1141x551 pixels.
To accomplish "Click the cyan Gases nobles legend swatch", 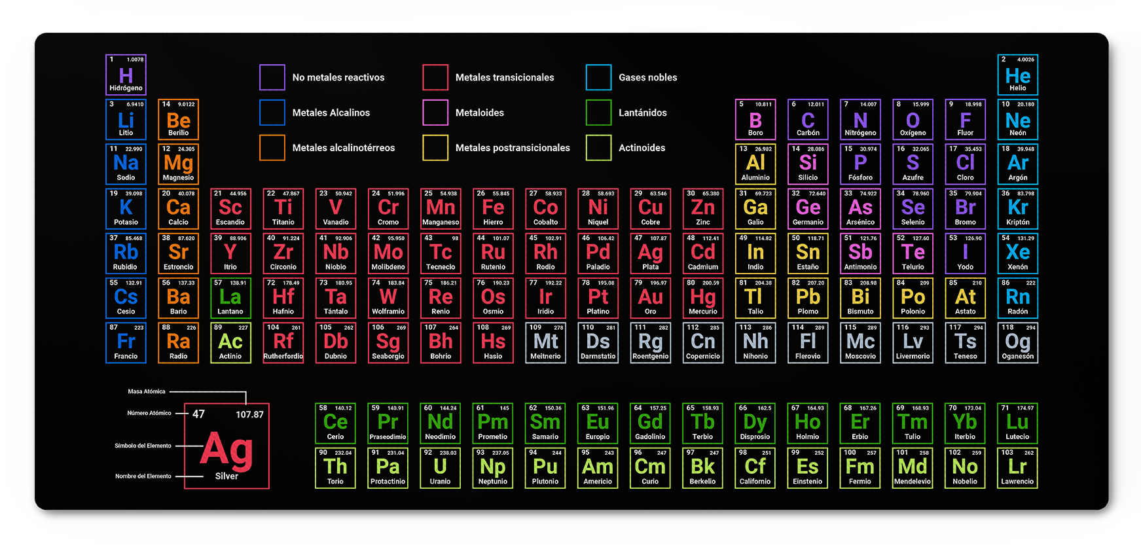I will click(x=598, y=77).
